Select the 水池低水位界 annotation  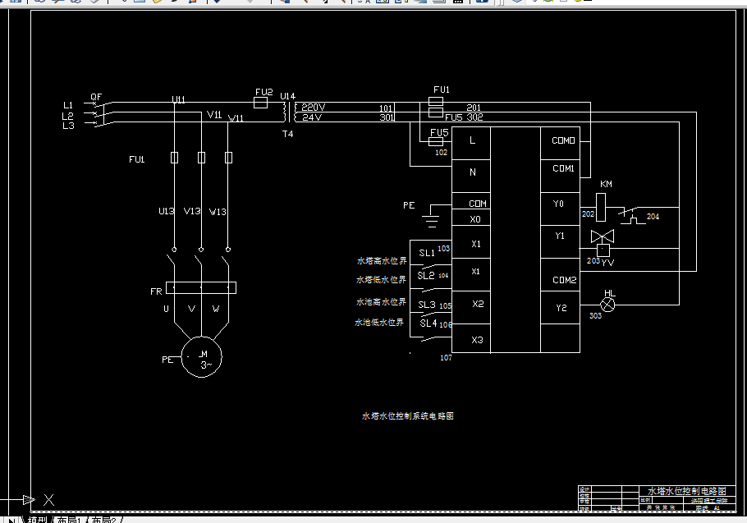(x=379, y=323)
